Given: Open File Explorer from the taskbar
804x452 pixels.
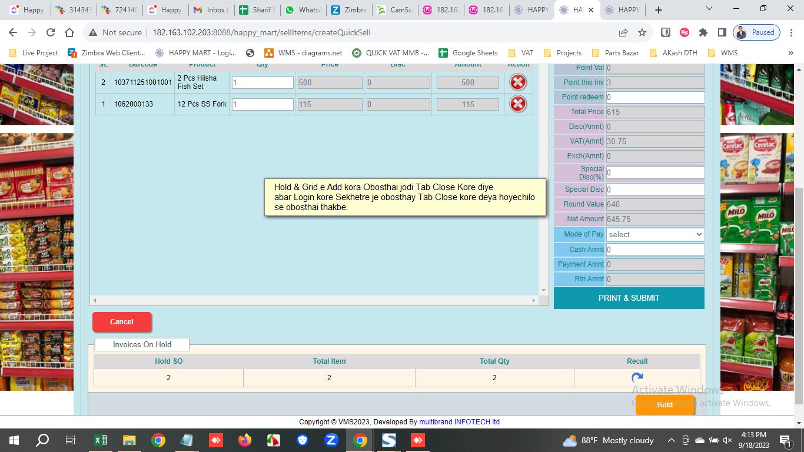Looking at the screenshot, I should pos(129,440).
